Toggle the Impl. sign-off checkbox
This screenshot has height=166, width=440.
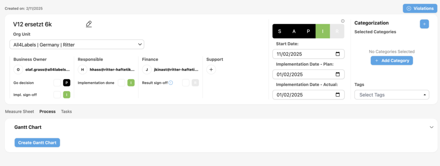57,95
